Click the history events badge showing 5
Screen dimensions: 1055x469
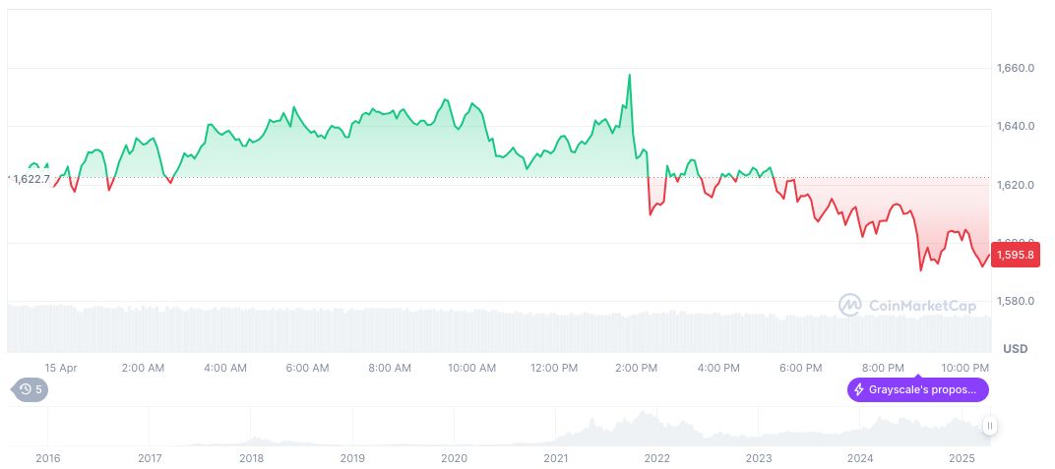tap(31, 389)
